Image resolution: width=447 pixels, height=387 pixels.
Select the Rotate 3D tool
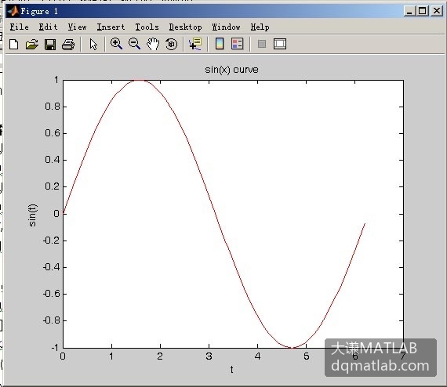coord(171,44)
